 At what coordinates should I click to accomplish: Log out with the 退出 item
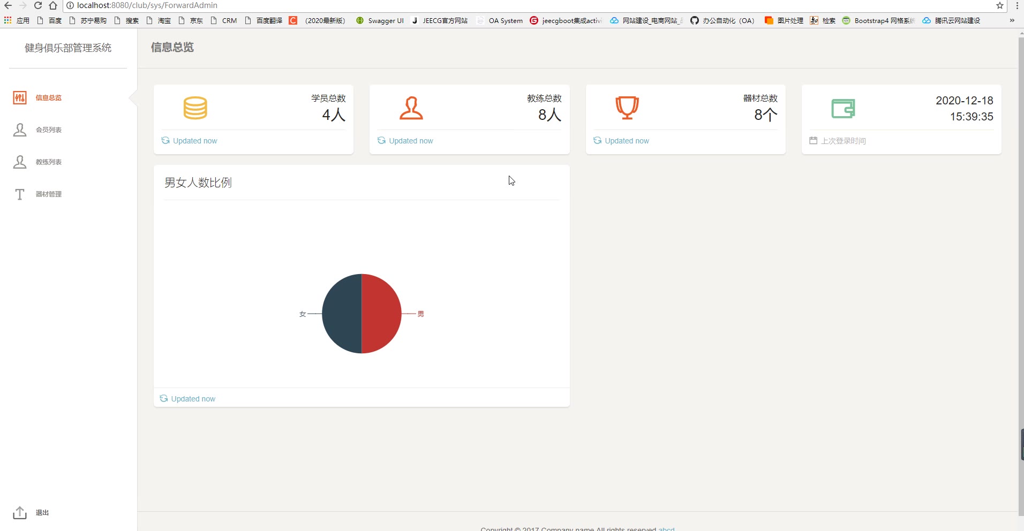31,512
